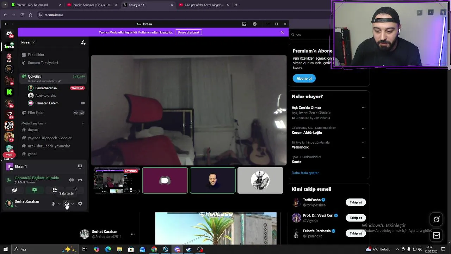Open more options on Serhat Karahan post
The height and width of the screenshot is (254, 451).
pos(133,234)
